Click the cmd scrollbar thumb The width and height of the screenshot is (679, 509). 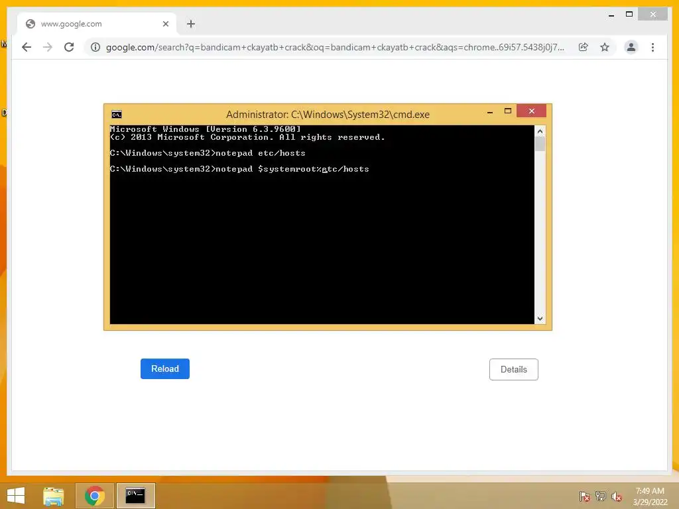coord(540,144)
